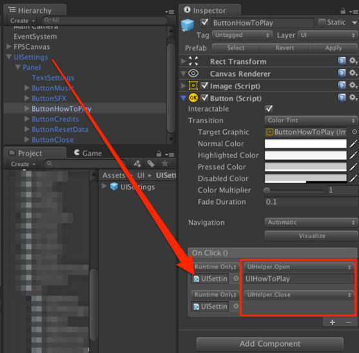Enable the Static checkbox
This screenshot has height=353, width=359.
(322, 23)
